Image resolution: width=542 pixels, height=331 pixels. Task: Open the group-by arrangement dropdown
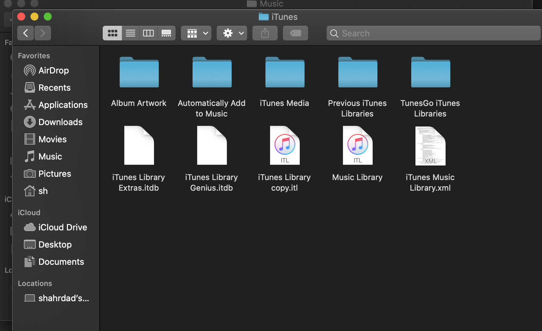point(196,33)
